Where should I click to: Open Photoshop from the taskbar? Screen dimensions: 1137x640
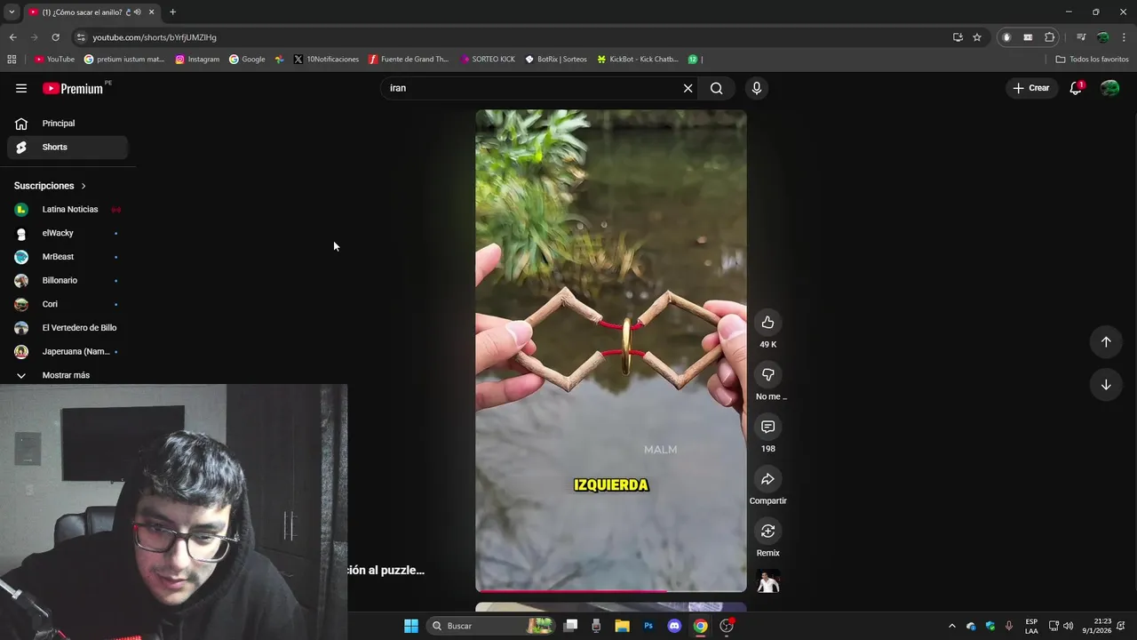point(648,626)
